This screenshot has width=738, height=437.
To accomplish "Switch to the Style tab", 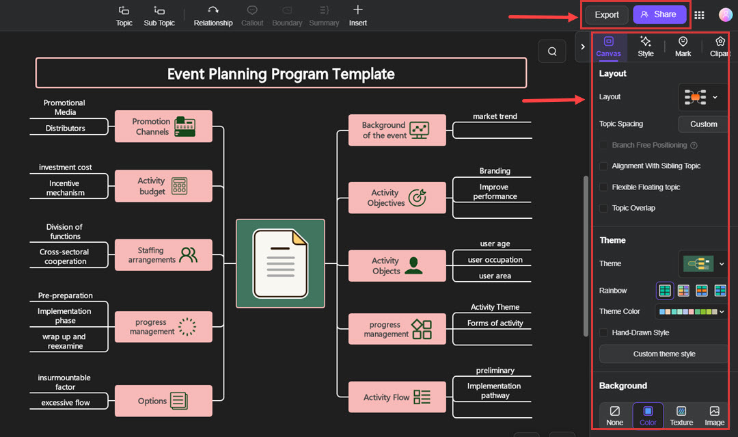I will coord(645,47).
